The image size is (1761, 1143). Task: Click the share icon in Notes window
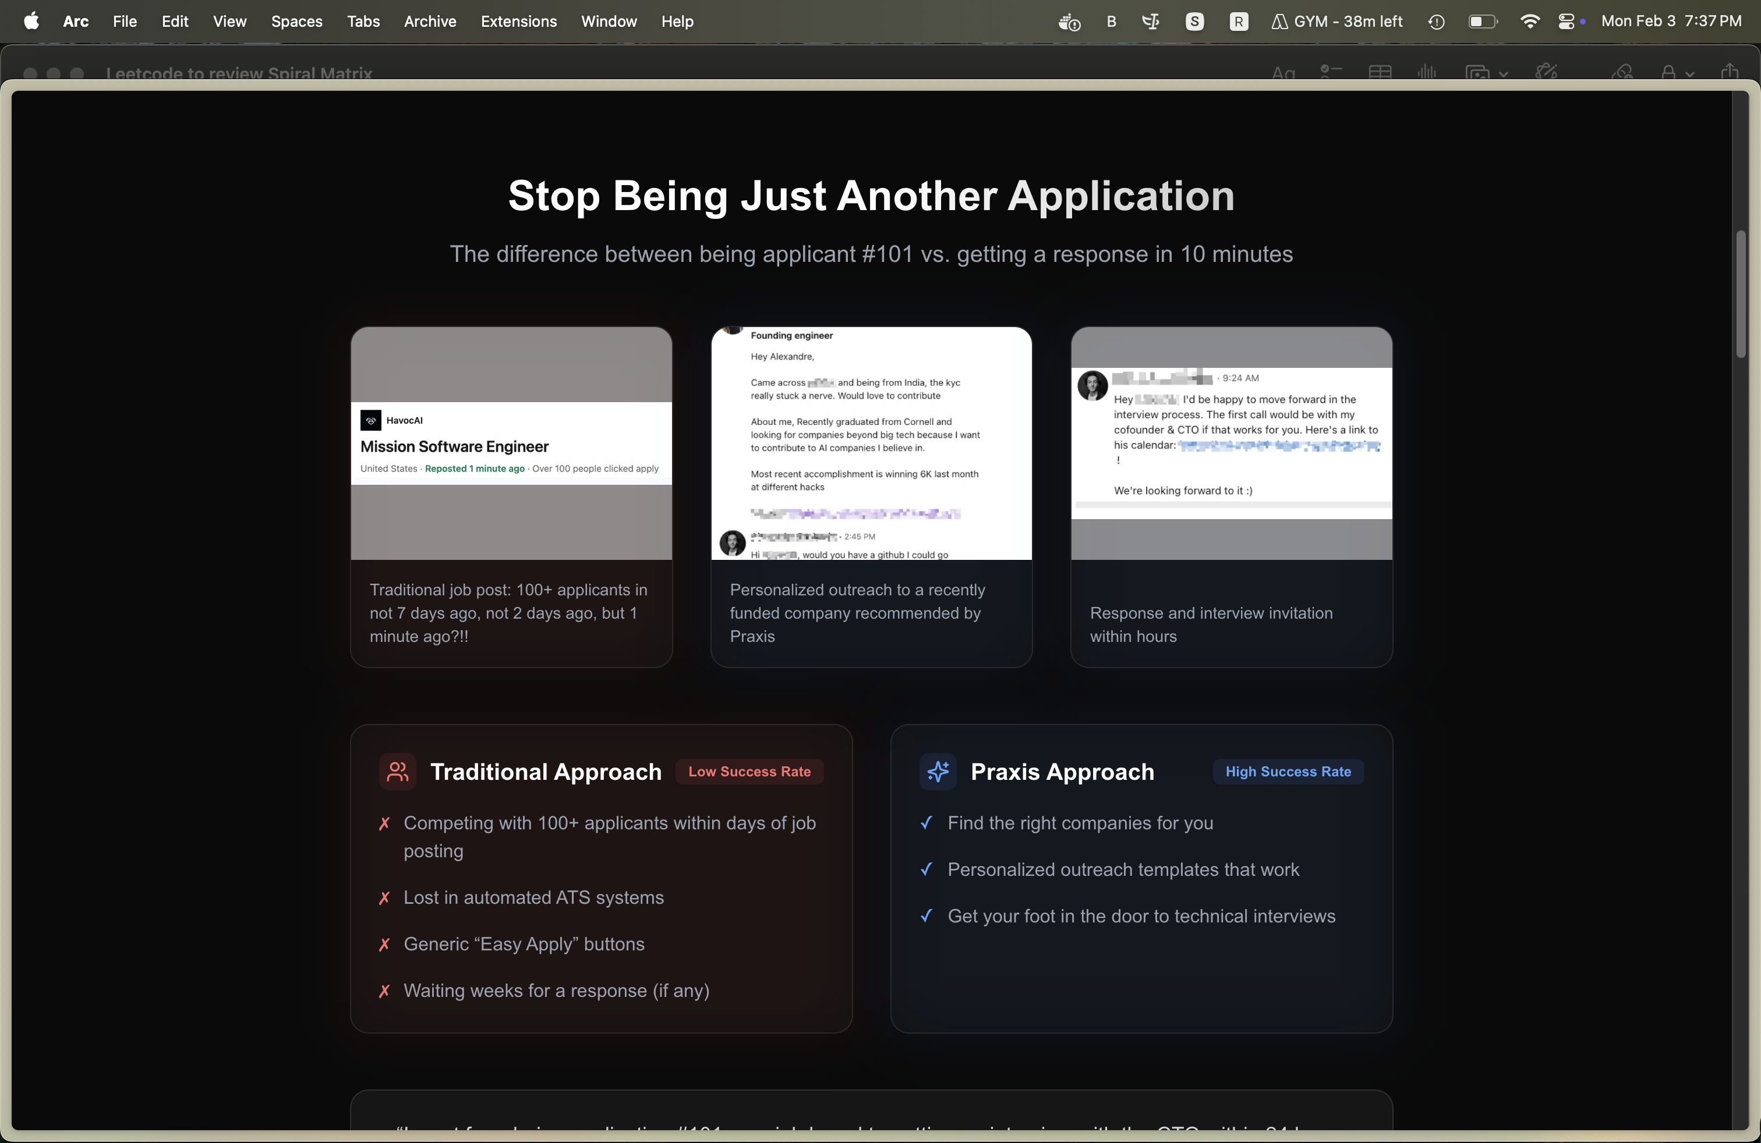[1729, 71]
